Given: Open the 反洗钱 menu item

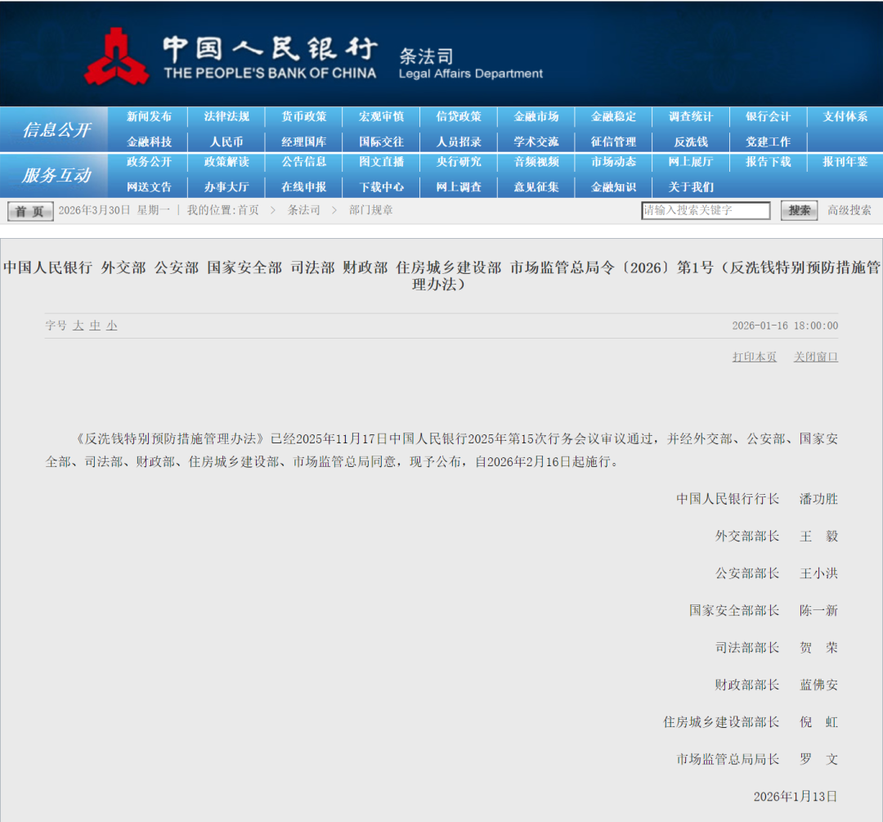Looking at the screenshot, I should [x=691, y=142].
